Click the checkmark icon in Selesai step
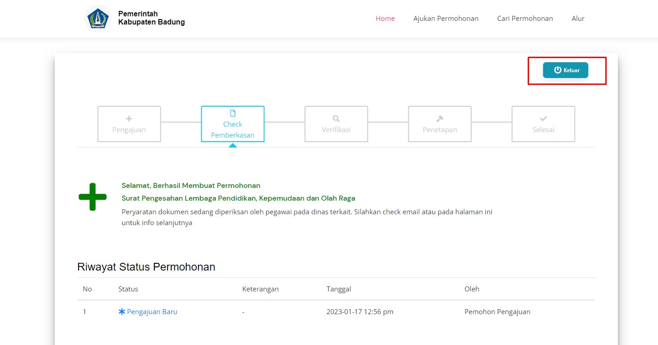658x345 pixels. [543, 118]
